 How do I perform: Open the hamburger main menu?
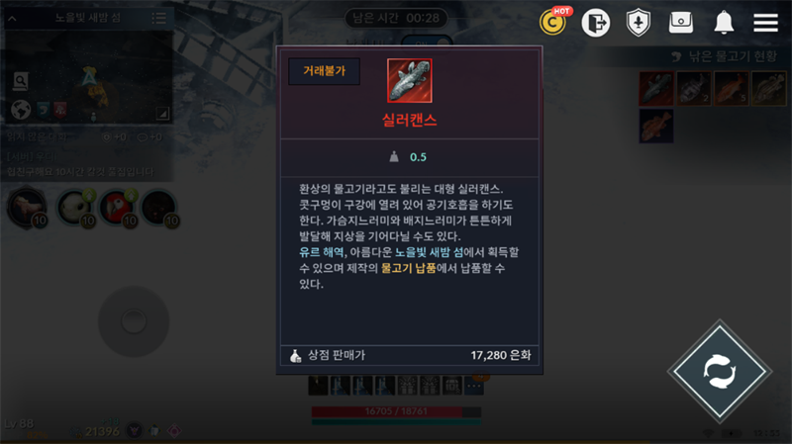(x=765, y=23)
